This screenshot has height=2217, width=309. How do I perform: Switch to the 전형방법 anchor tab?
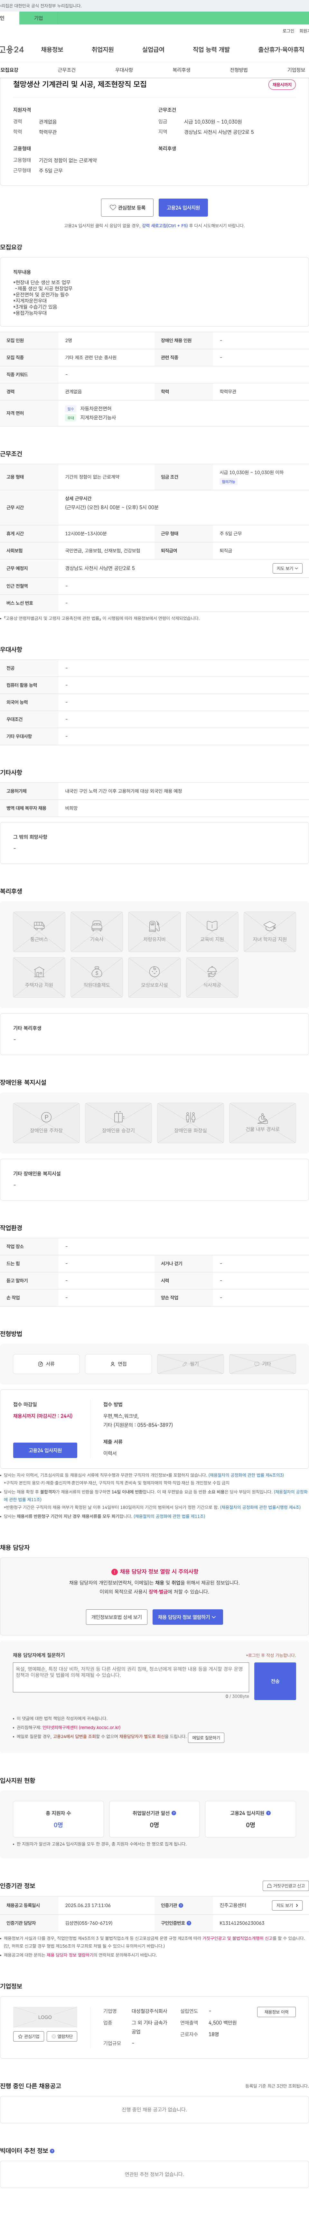tap(239, 70)
